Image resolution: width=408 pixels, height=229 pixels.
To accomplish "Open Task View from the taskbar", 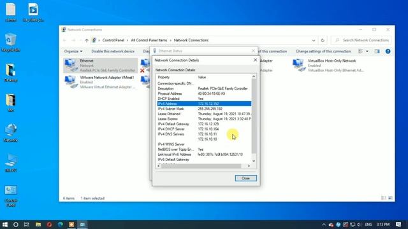I will (27, 225).
